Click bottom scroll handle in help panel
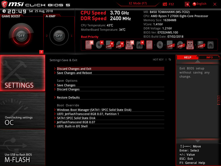The height and width of the screenshot is (166, 221). tap(198, 141)
